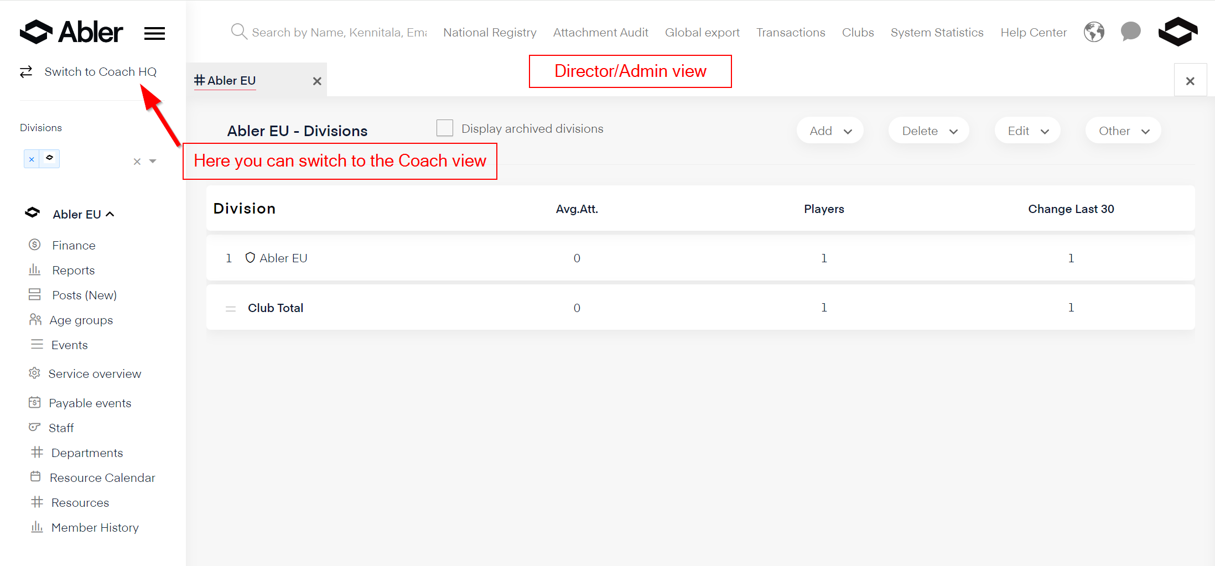The height and width of the screenshot is (566, 1215).
Task: Click the Club Total drag handle icon
Action: click(231, 308)
